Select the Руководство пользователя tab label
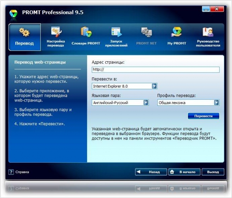 click(x=208, y=43)
